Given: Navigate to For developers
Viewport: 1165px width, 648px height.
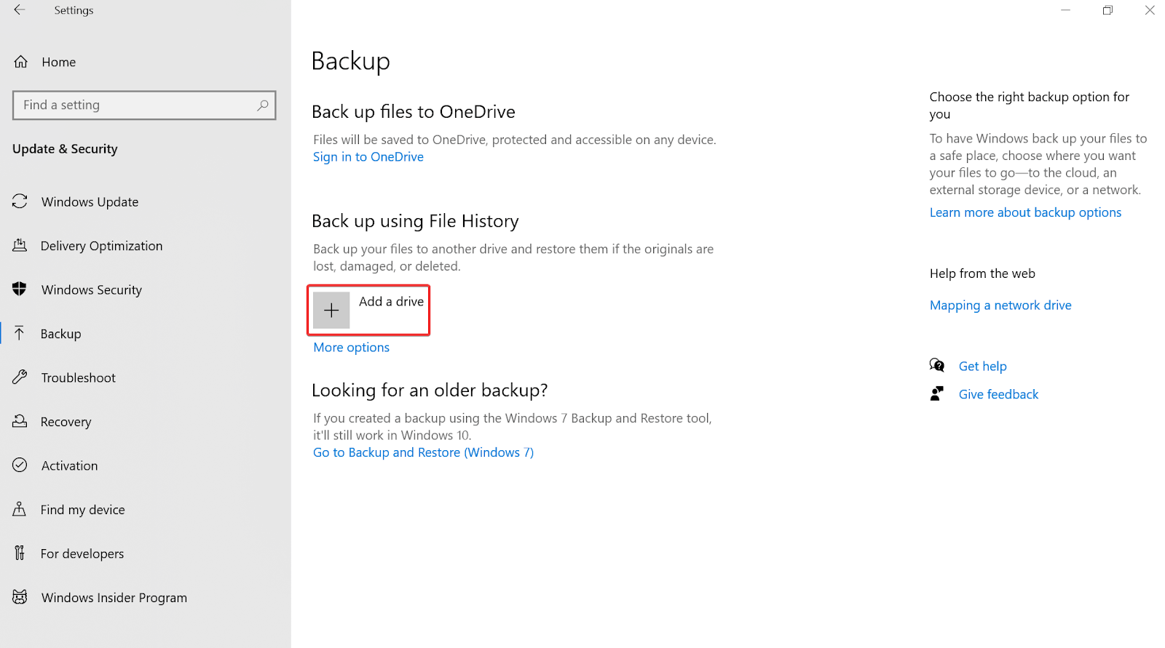Looking at the screenshot, I should (82, 553).
